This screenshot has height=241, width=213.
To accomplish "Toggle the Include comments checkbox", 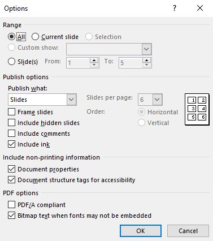I will tap(11, 134).
